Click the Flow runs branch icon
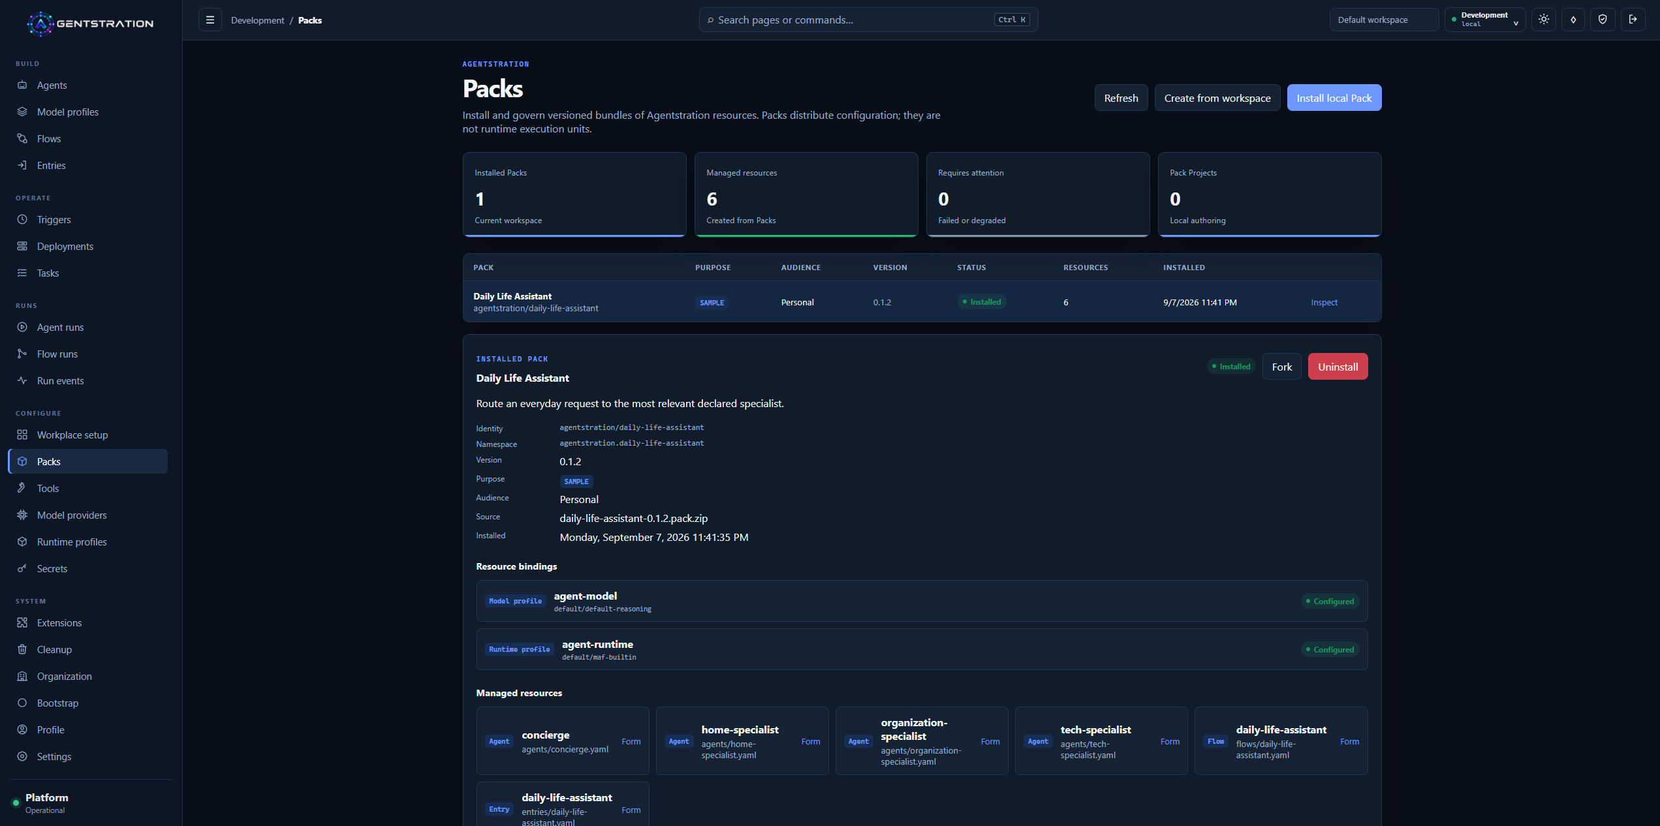 pos(22,354)
